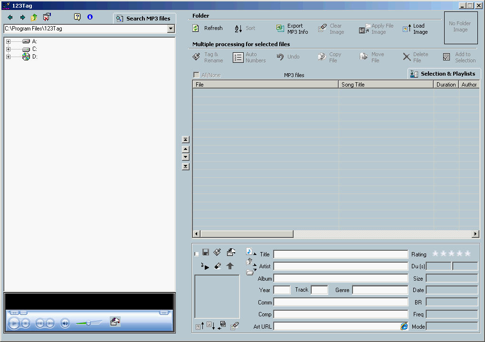
Task: Click the image-with-eraser icon under the artwork box
Action: point(235,325)
